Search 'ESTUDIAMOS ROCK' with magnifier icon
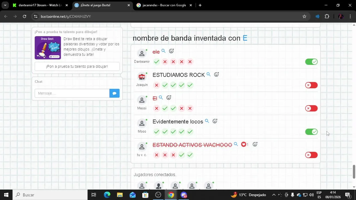Image resolution: width=356 pixels, height=200 pixels. pos(208,74)
